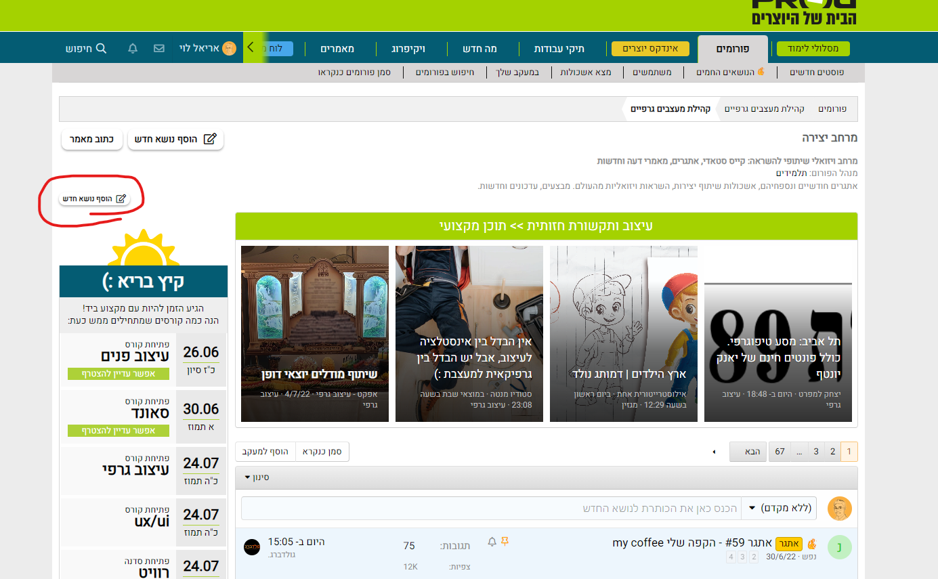Open the messages envelope icon
Screen dimensions: 938x579
(x=159, y=49)
